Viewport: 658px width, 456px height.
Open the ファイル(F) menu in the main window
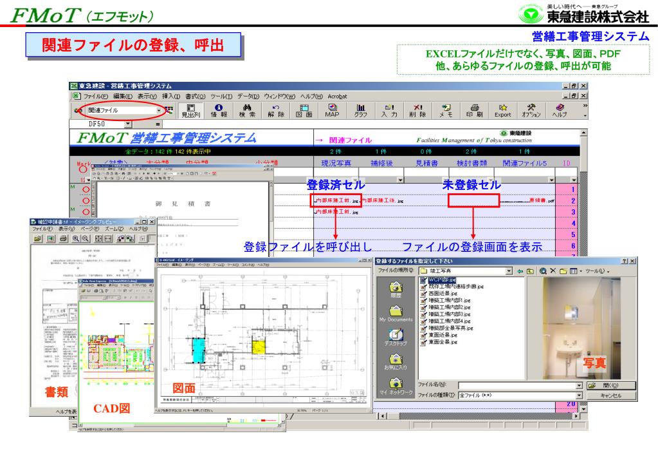(95, 96)
